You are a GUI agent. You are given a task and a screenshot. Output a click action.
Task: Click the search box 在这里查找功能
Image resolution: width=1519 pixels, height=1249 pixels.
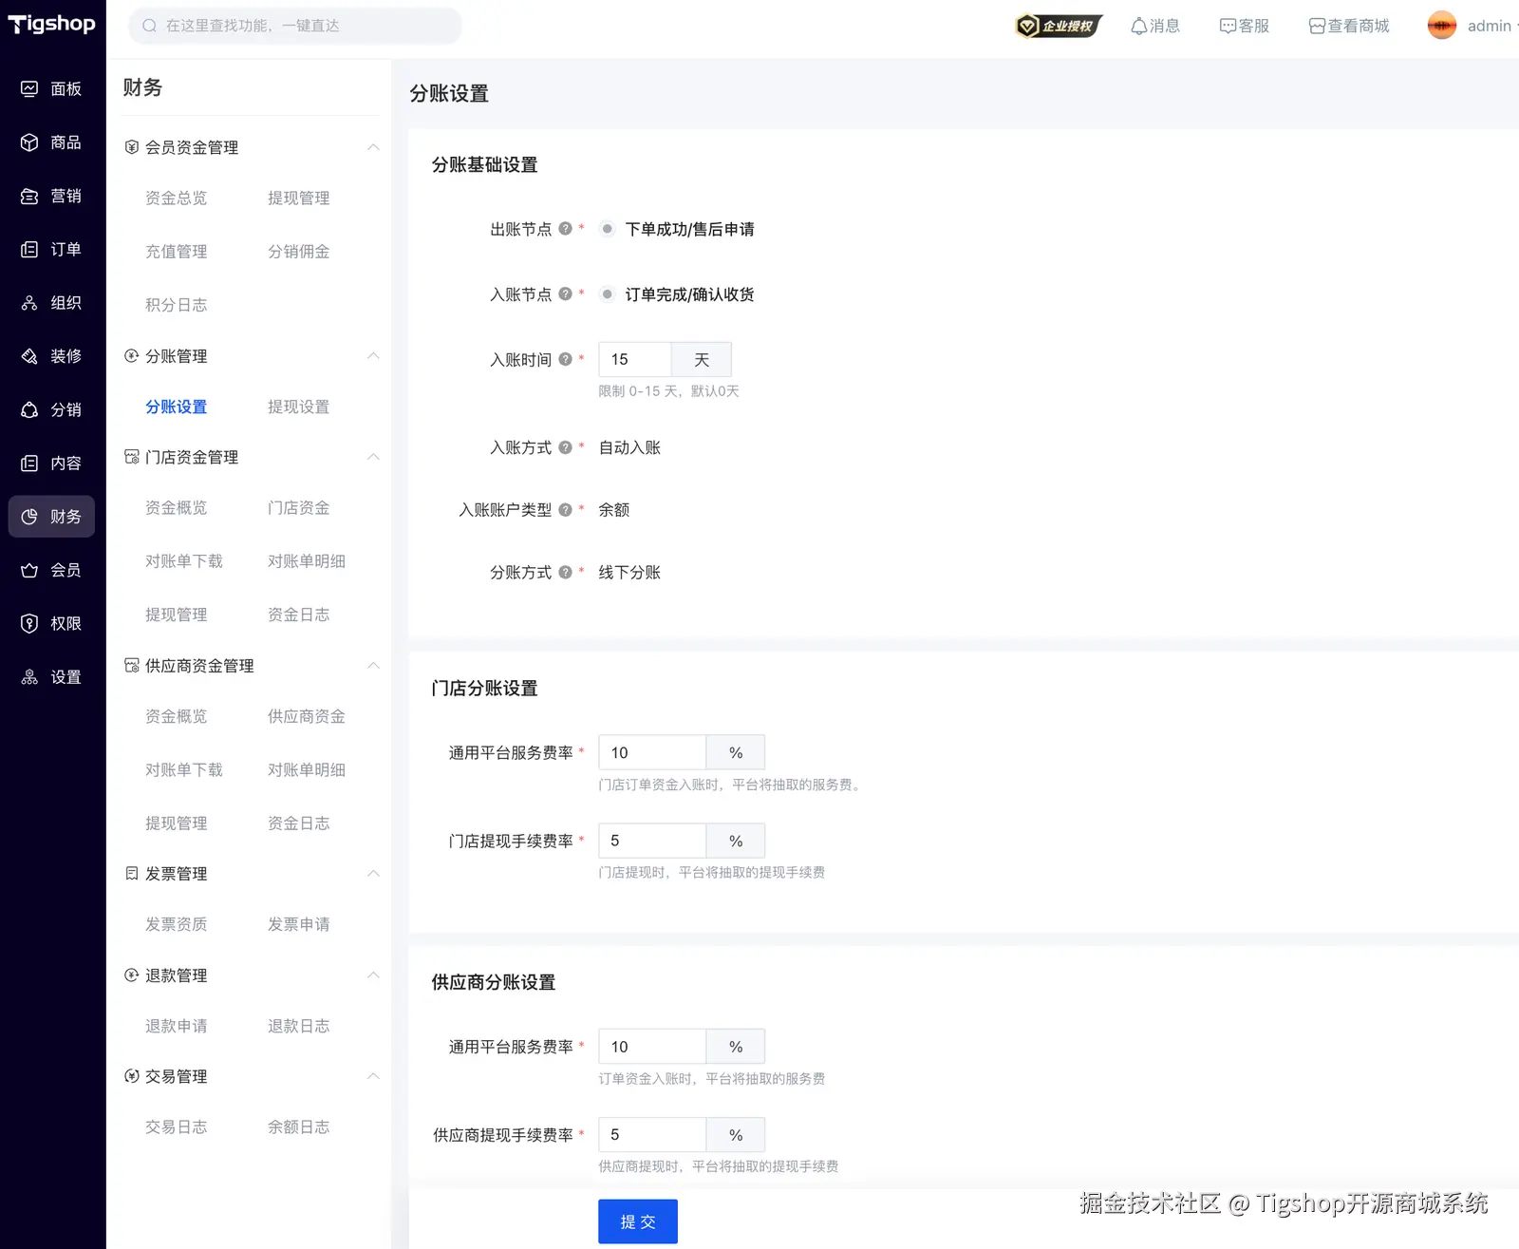295,26
